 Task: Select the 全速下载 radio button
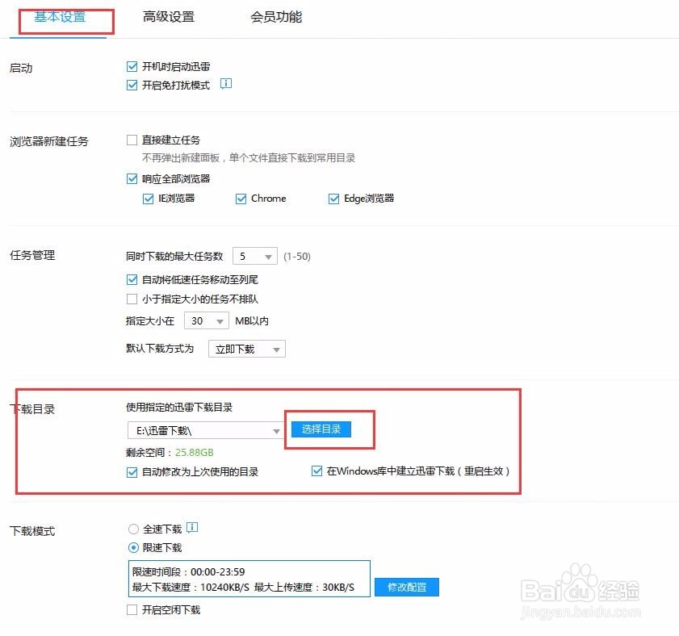[x=133, y=529]
